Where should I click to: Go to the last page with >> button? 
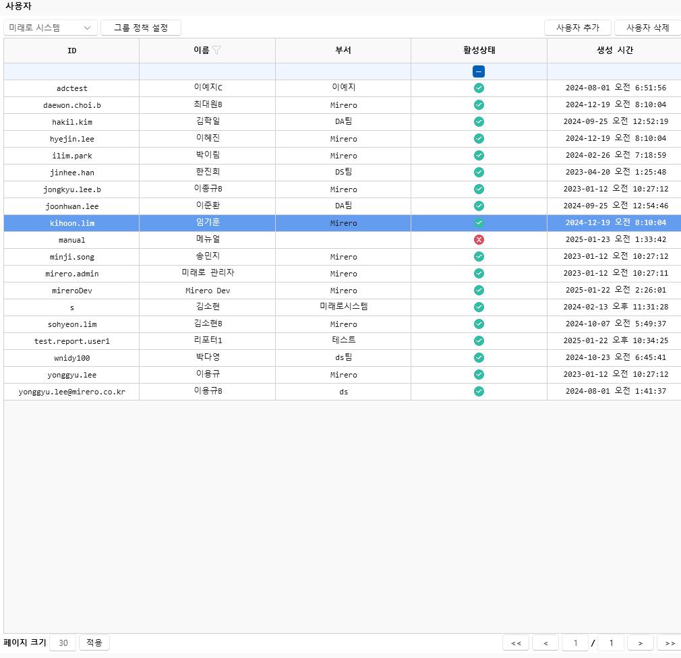point(670,642)
